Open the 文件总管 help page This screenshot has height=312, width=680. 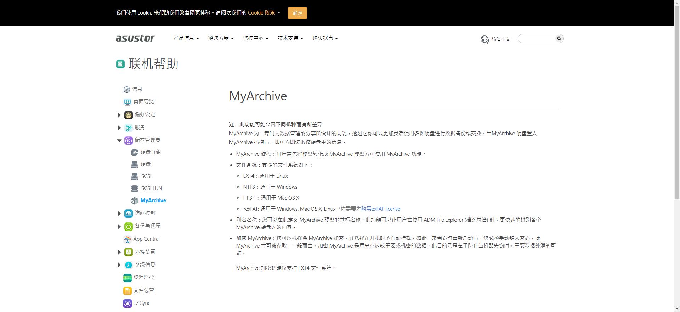[144, 290]
